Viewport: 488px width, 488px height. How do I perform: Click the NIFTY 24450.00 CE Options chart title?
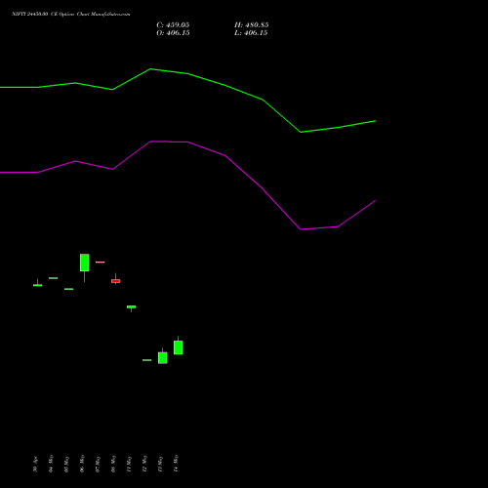pyautogui.click(x=71, y=15)
